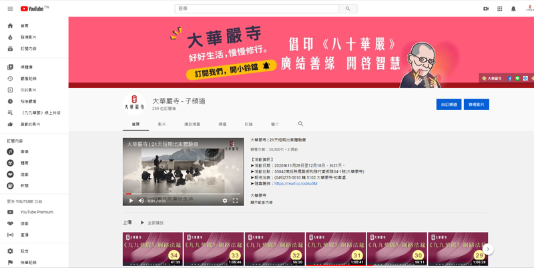Open the reurl.cc/odAo3M link

pyautogui.click(x=296, y=183)
